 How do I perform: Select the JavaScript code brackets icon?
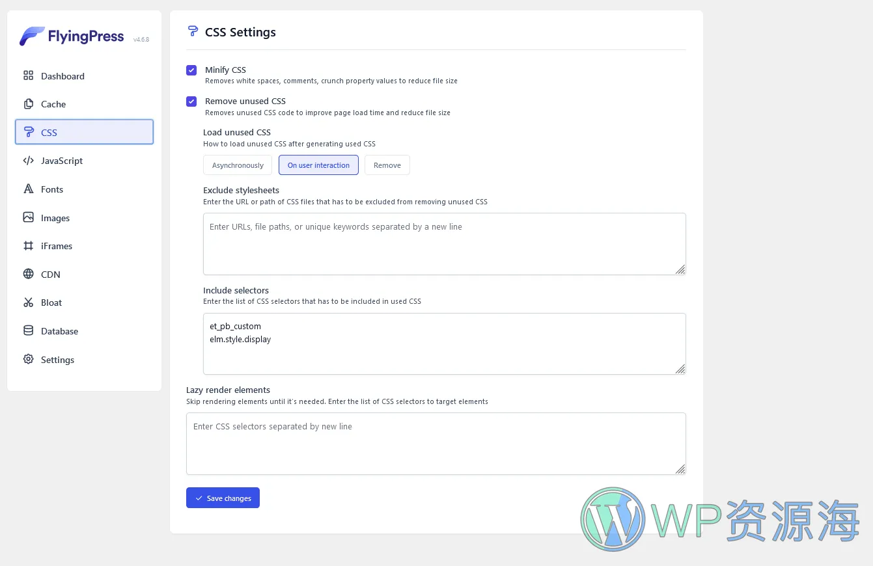[x=28, y=161]
